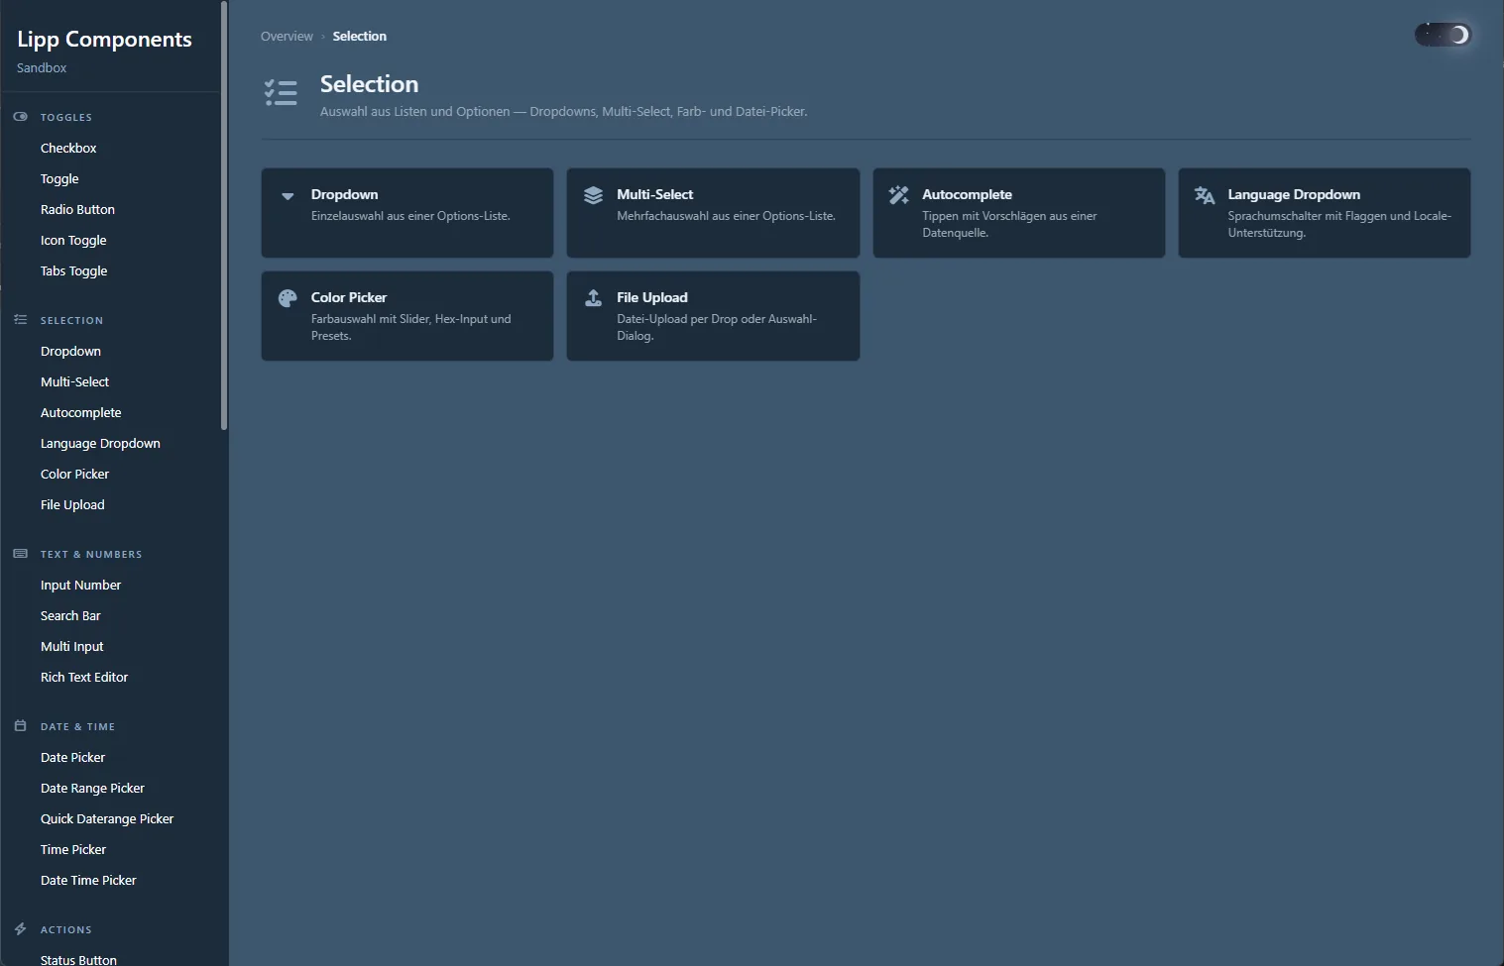The width and height of the screenshot is (1504, 966).
Task: Click the 'Mehrfachauswahl aus einer Options-Liste.' text
Action: click(726, 216)
